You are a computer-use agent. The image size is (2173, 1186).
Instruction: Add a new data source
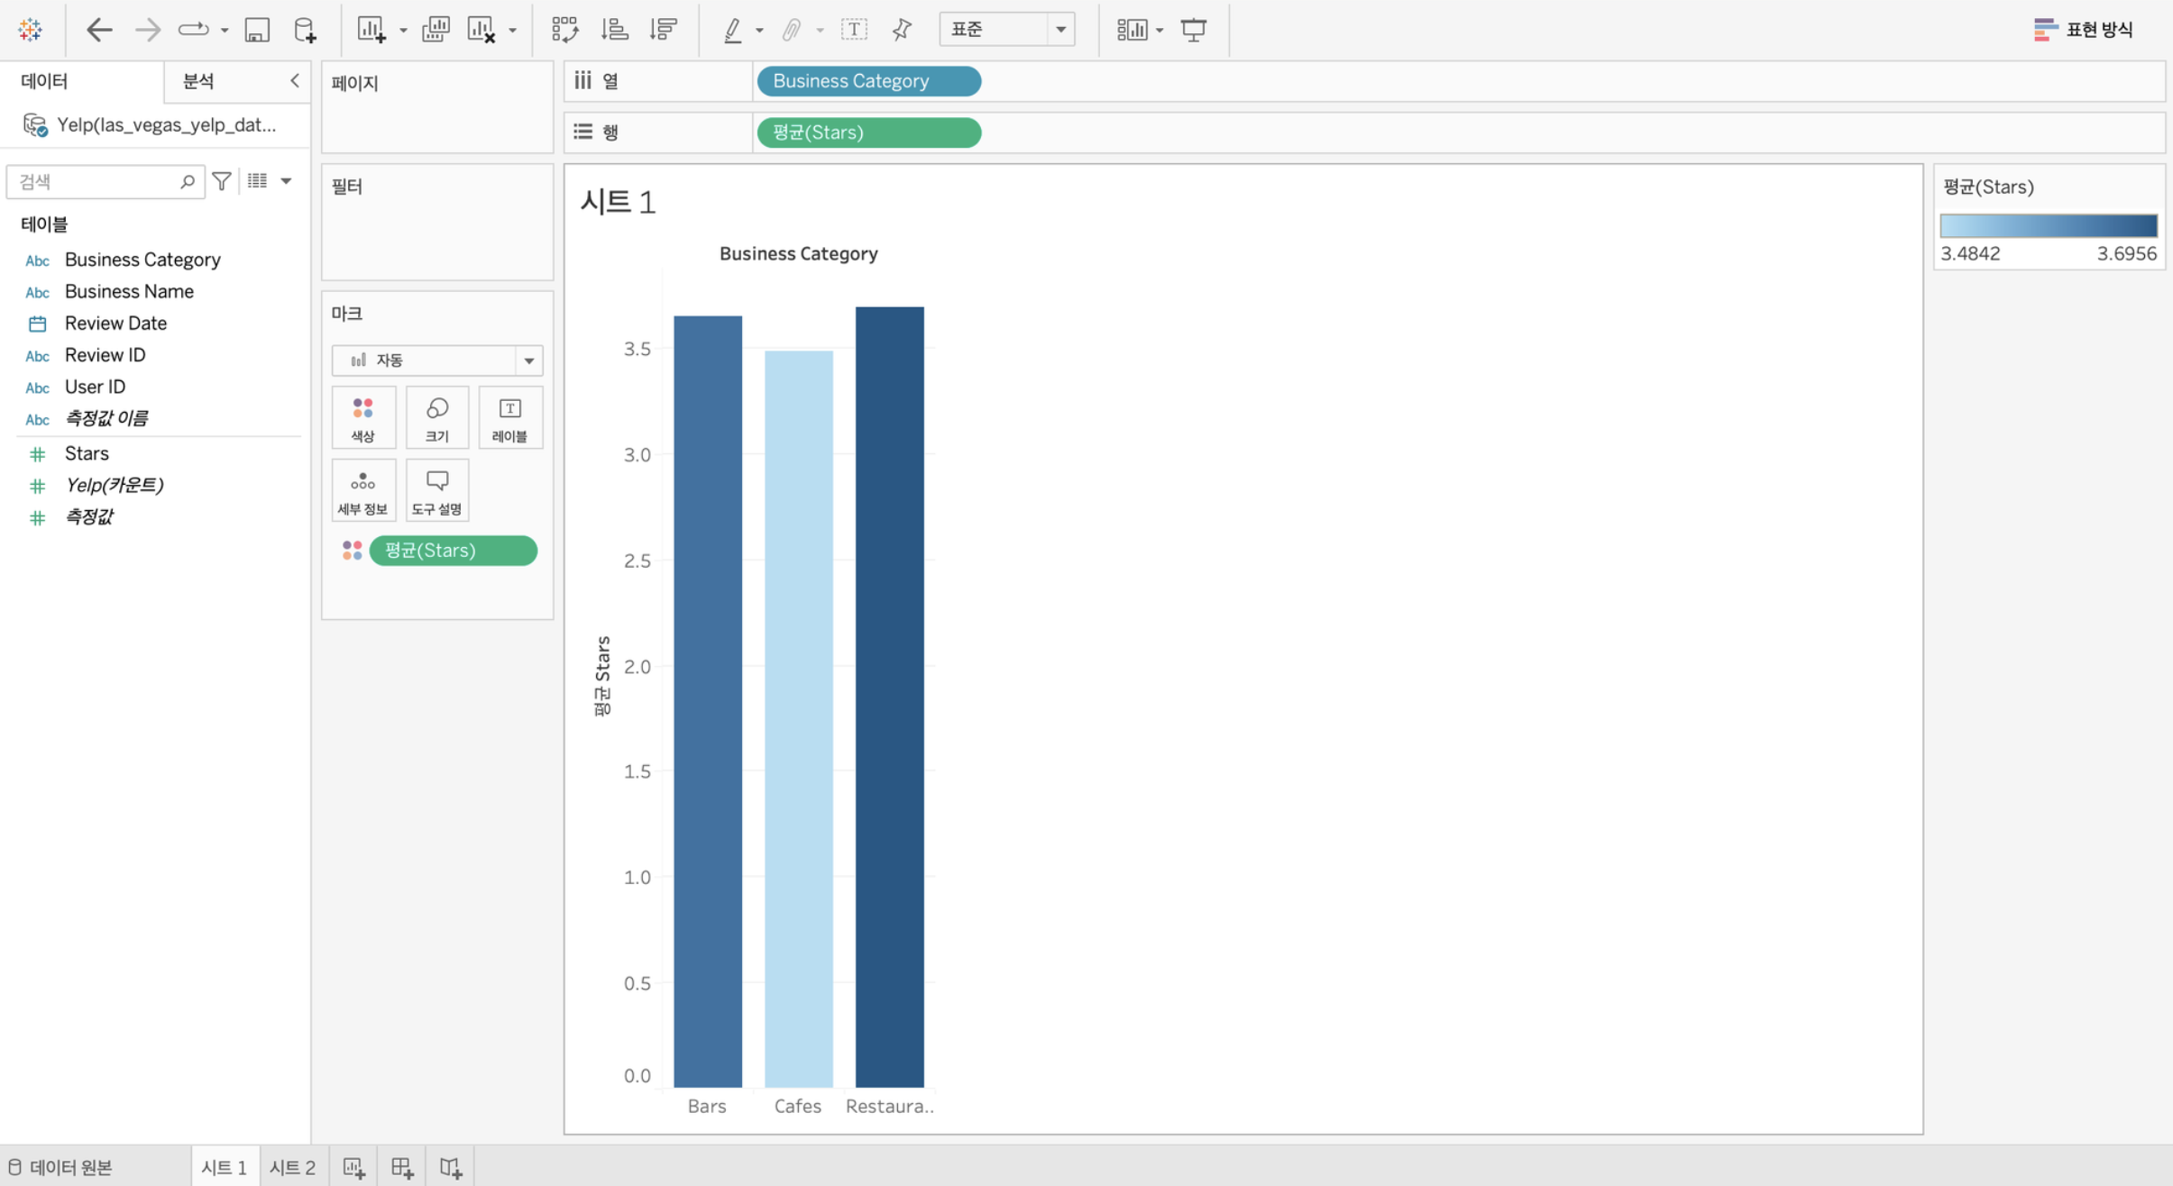305,30
